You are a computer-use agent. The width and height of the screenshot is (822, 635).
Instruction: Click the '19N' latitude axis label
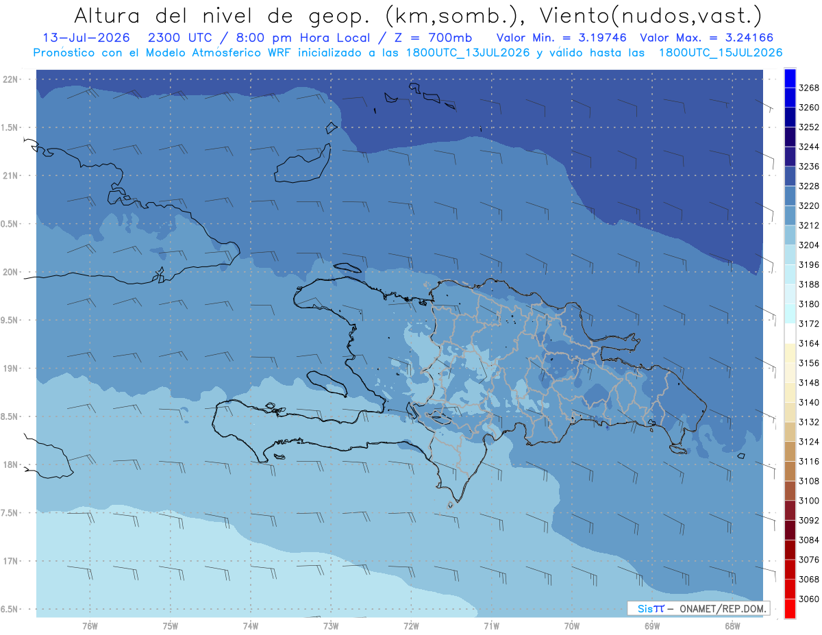(x=11, y=369)
